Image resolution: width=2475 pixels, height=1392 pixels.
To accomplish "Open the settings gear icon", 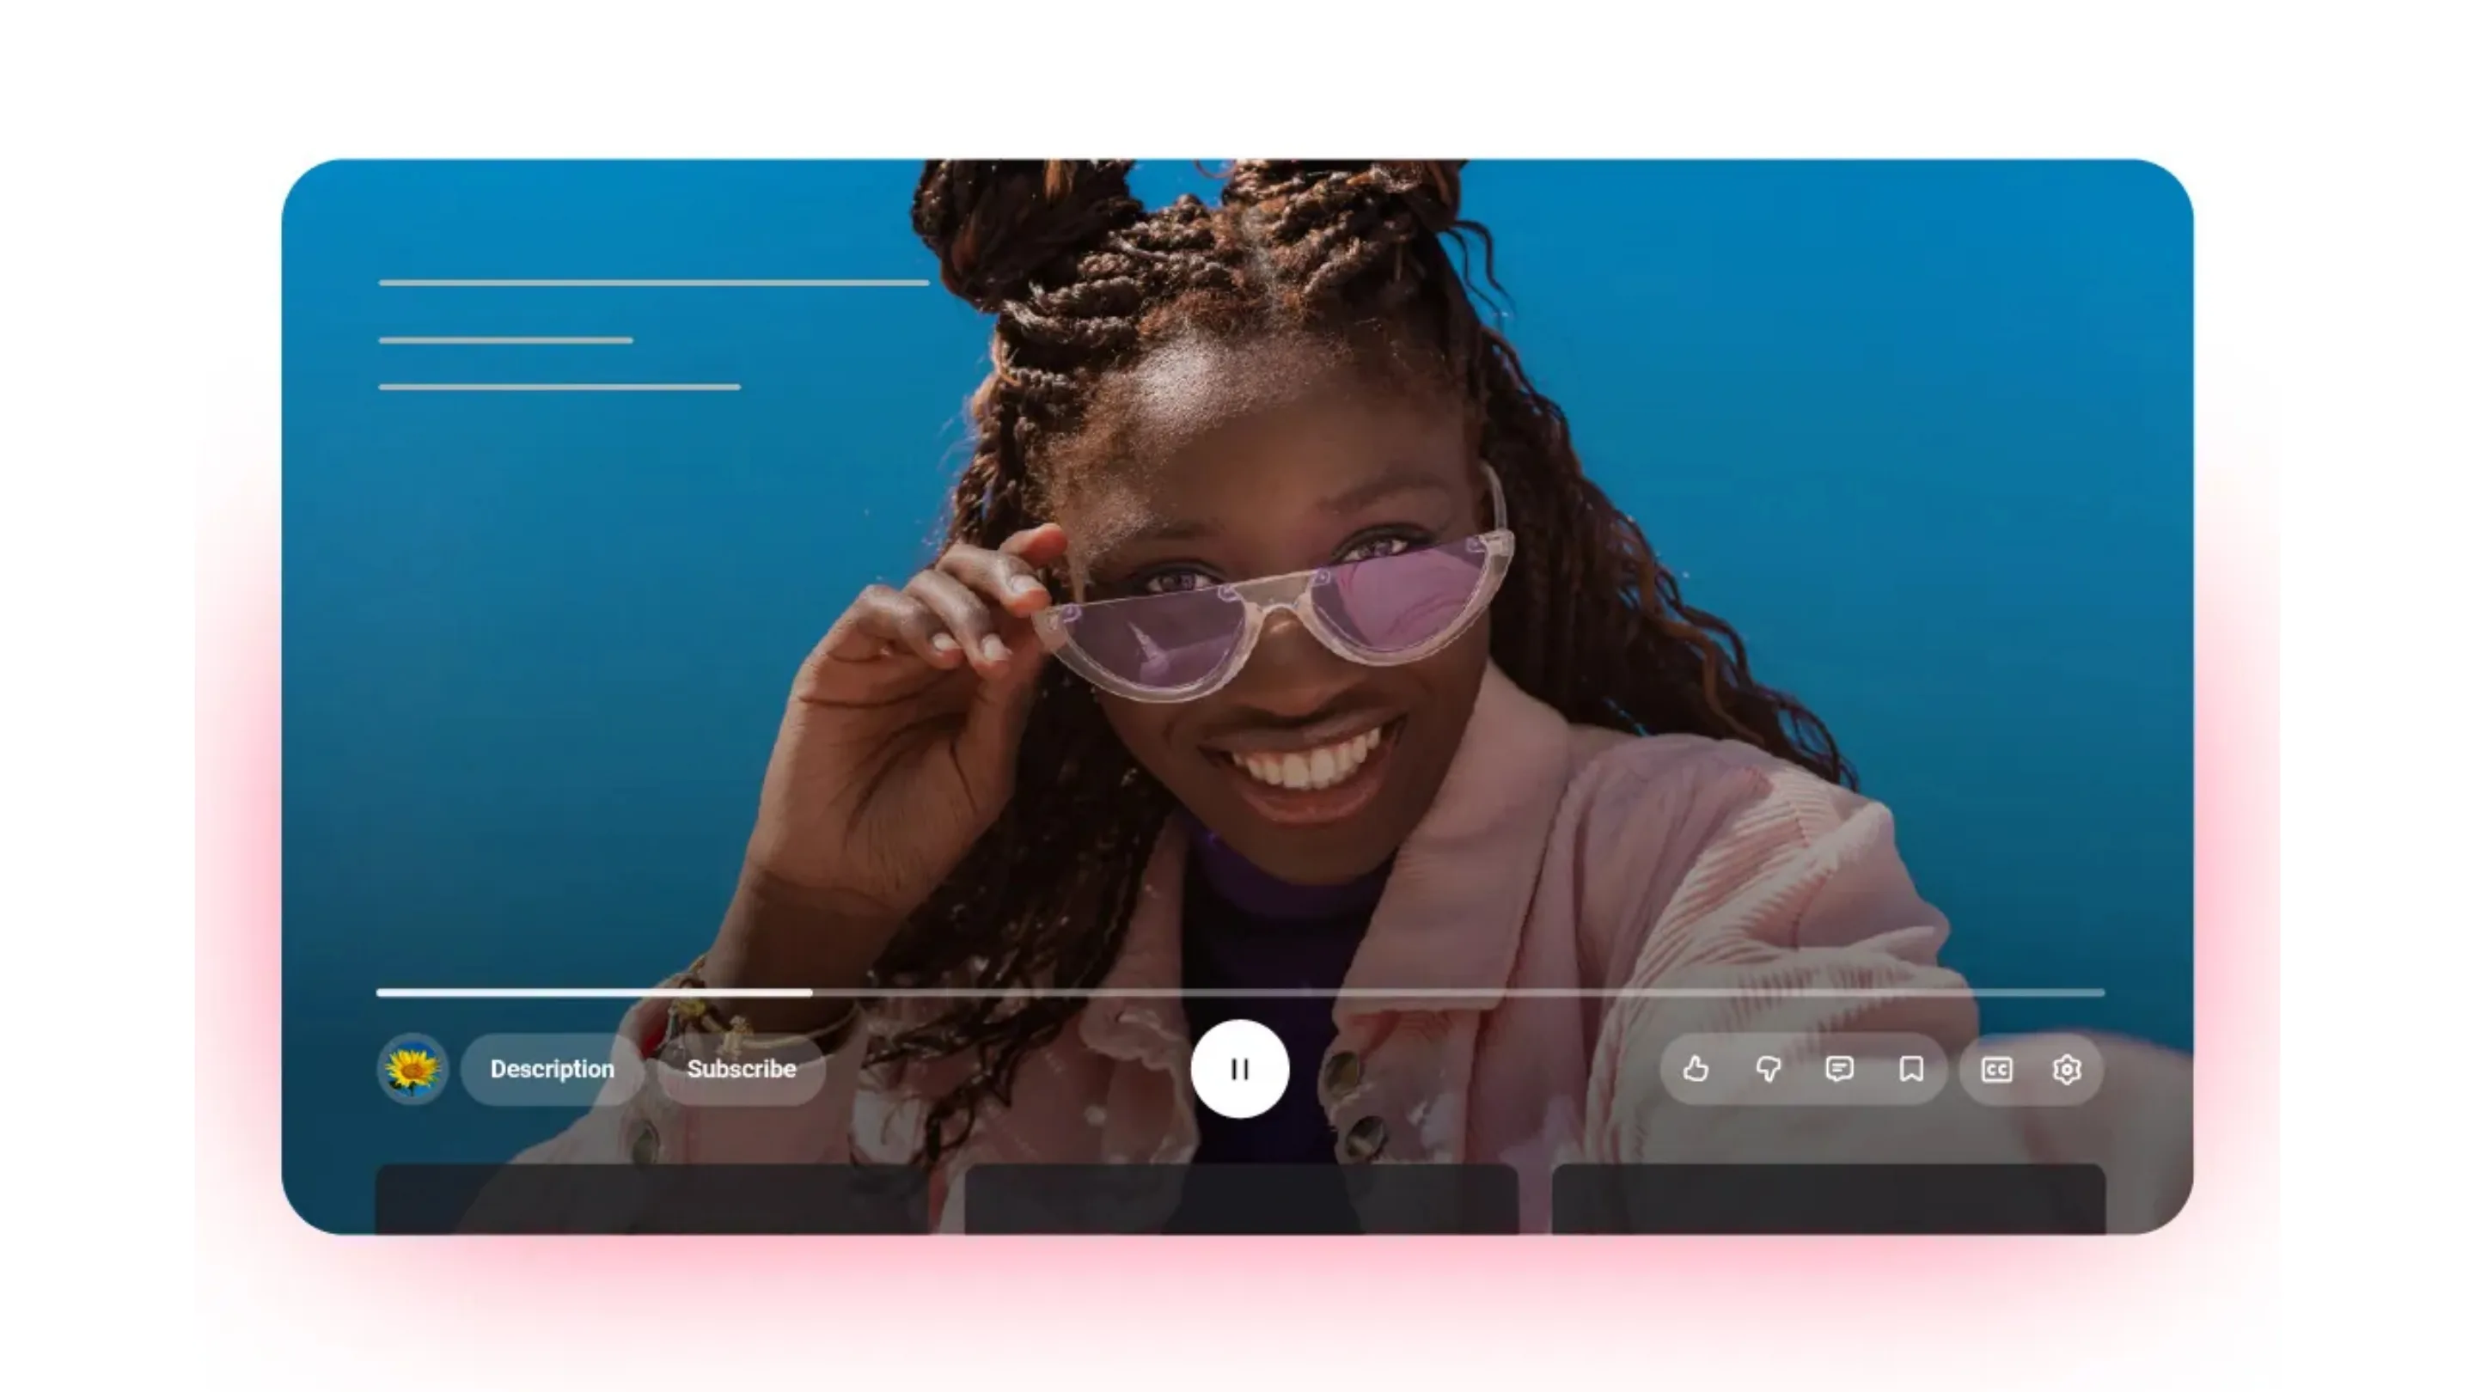I will pos(2067,1068).
